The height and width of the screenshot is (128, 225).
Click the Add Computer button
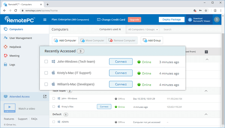65,41
